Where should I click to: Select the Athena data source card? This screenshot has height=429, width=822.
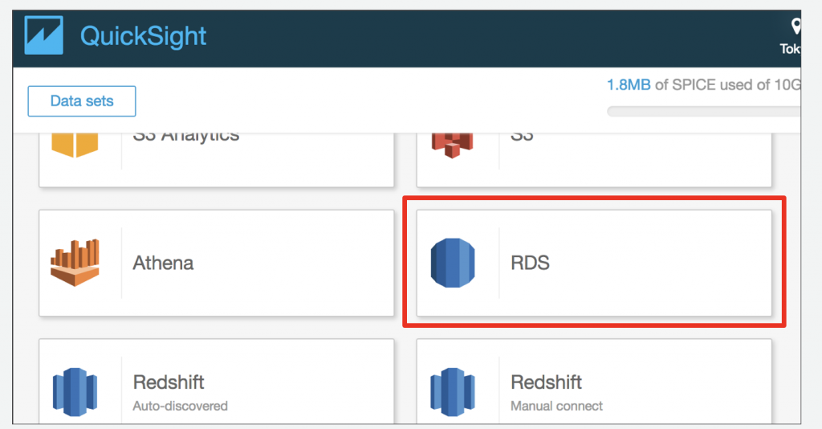pos(217,263)
